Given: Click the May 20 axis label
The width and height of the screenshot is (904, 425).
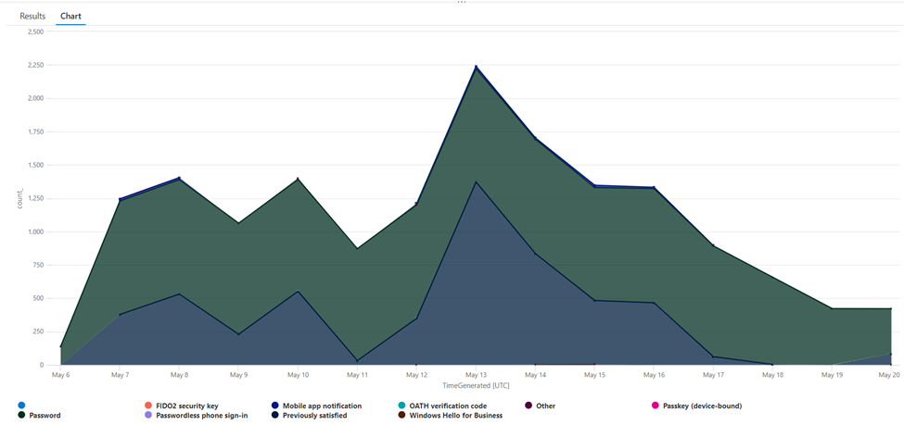Looking at the screenshot, I should coord(891,374).
